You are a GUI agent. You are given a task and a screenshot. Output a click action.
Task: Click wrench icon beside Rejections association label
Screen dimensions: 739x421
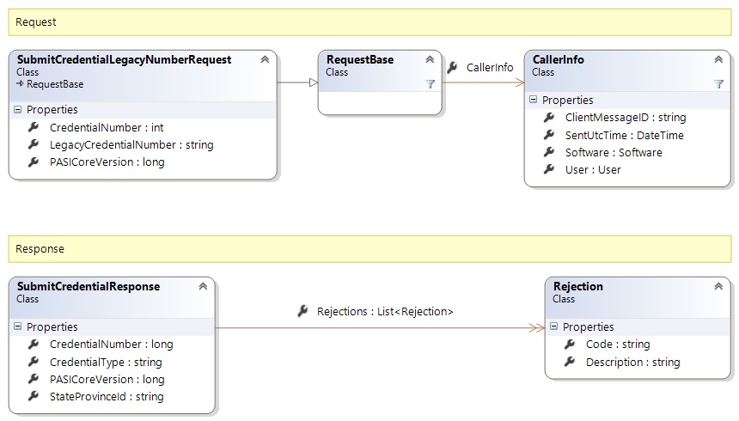pyautogui.click(x=302, y=311)
